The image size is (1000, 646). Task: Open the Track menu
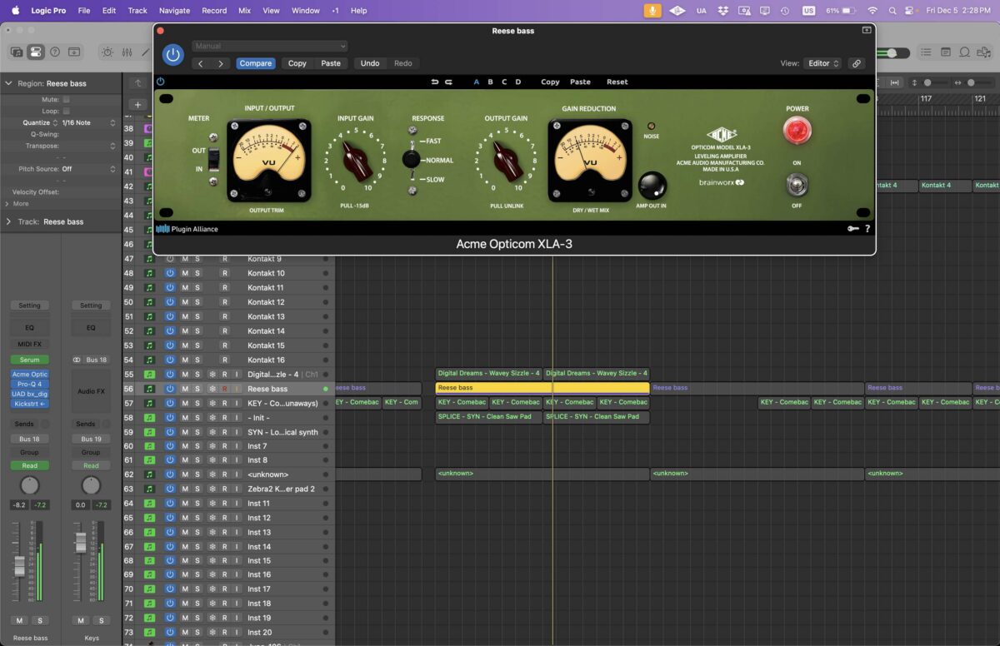pyautogui.click(x=137, y=11)
